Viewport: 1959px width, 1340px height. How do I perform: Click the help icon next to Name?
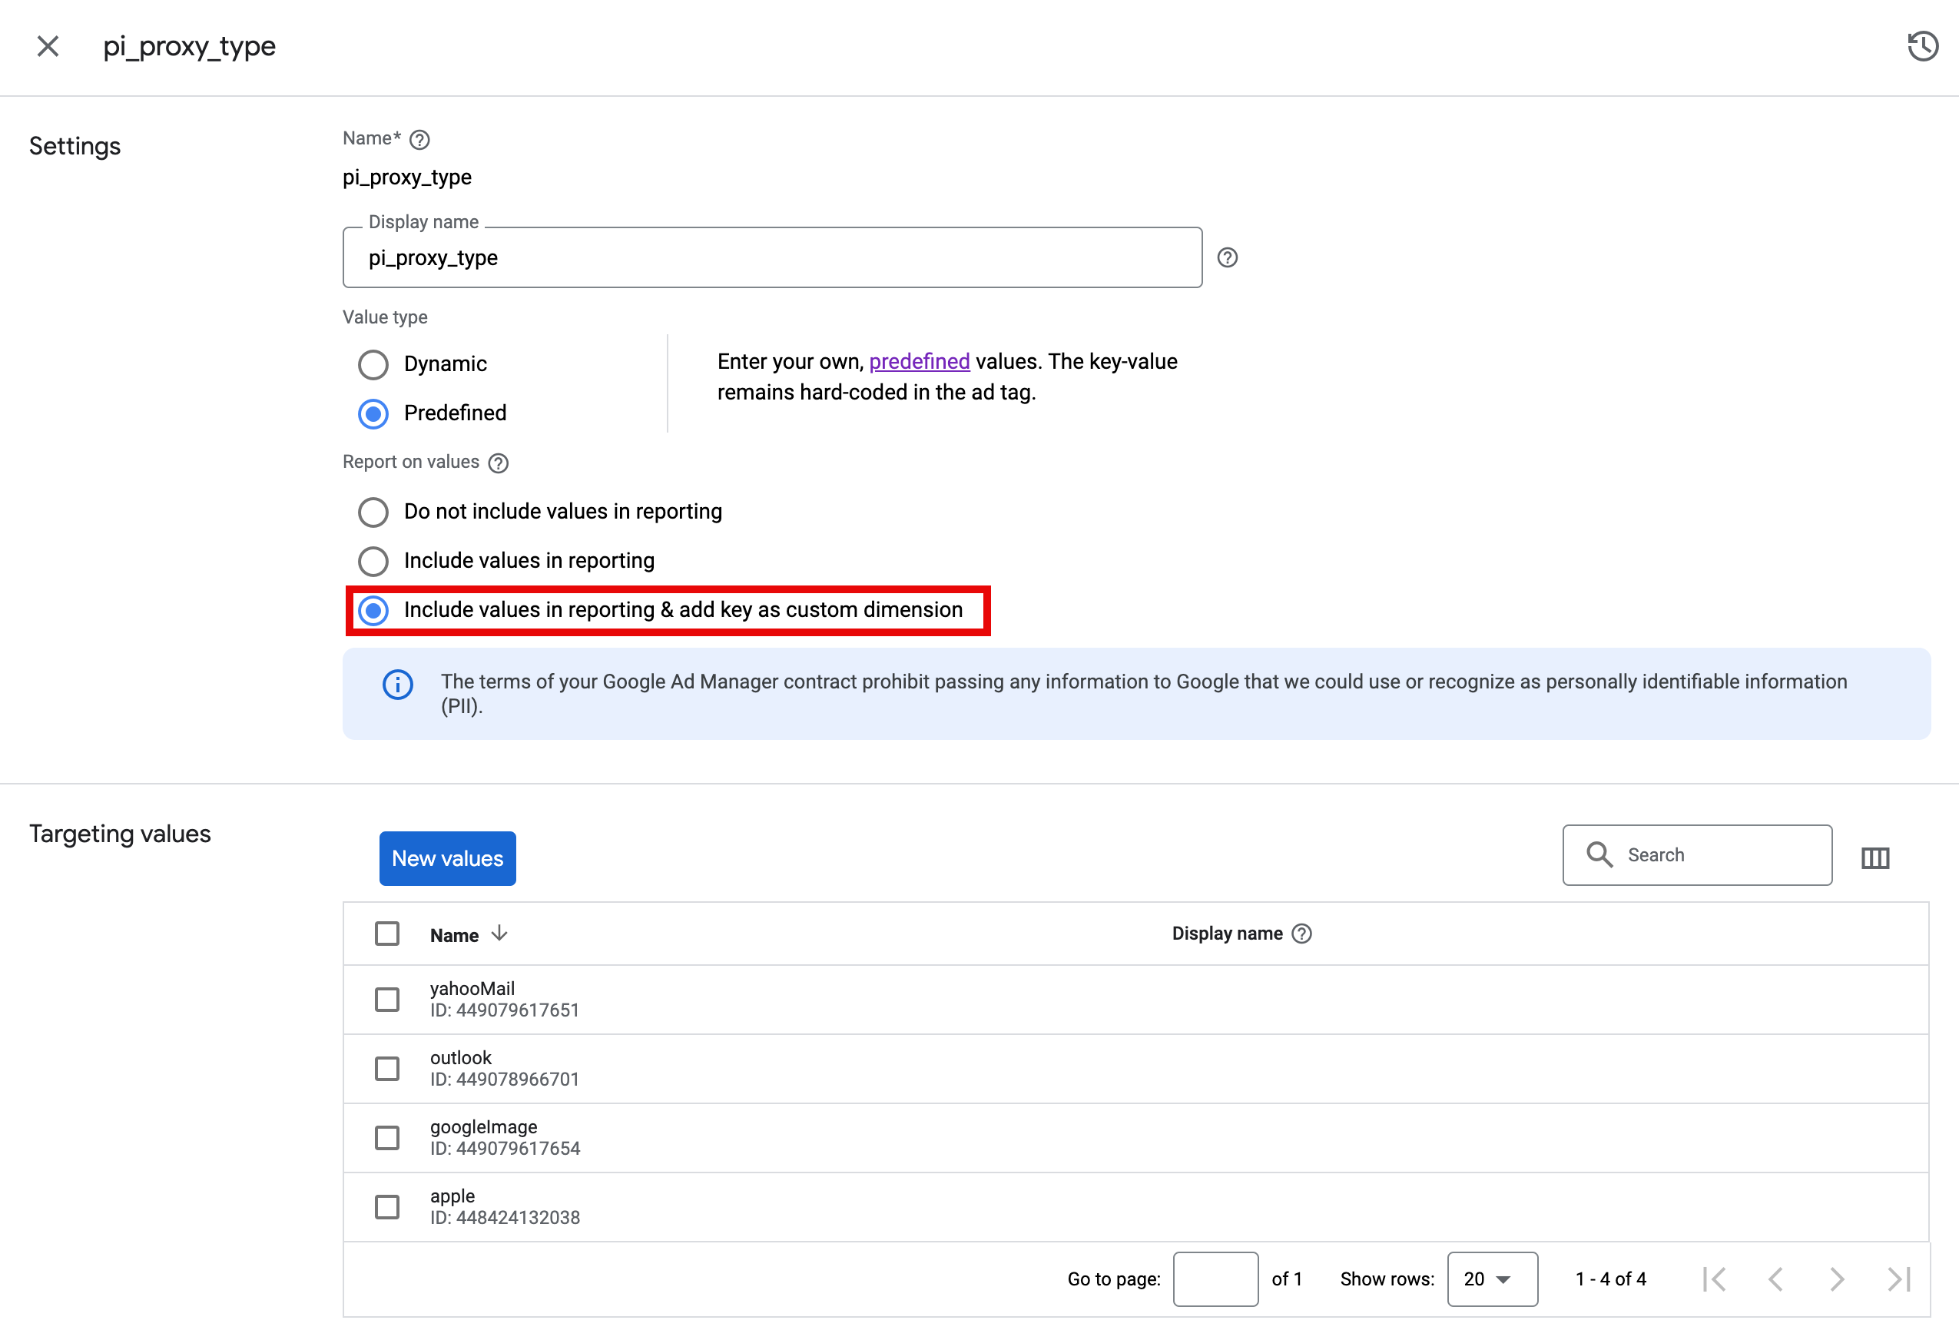419,139
